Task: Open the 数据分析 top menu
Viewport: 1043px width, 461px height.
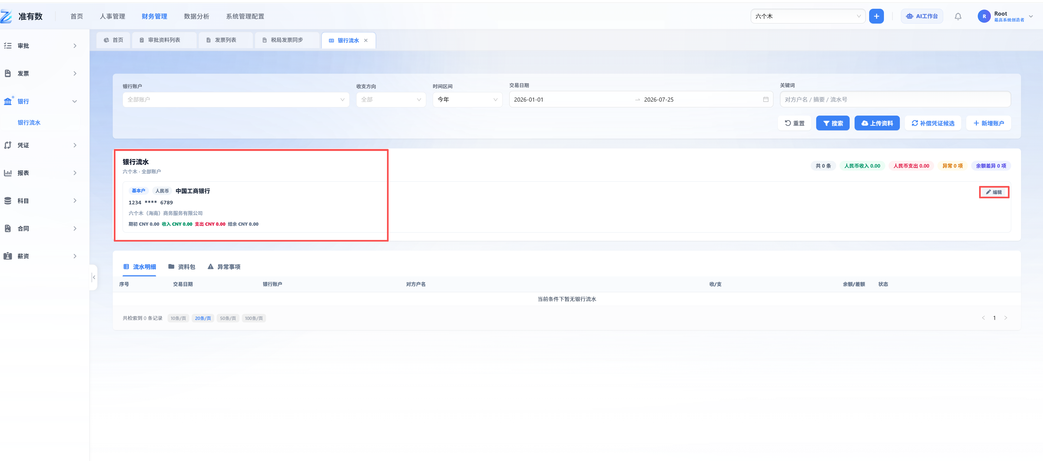Action: coord(196,16)
